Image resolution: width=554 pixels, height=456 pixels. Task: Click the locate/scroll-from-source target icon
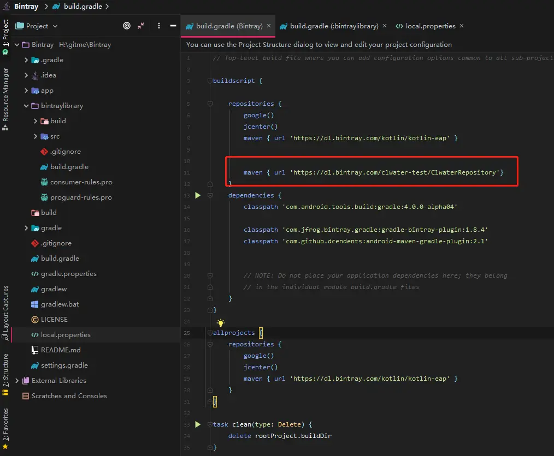tap(127, 26)
